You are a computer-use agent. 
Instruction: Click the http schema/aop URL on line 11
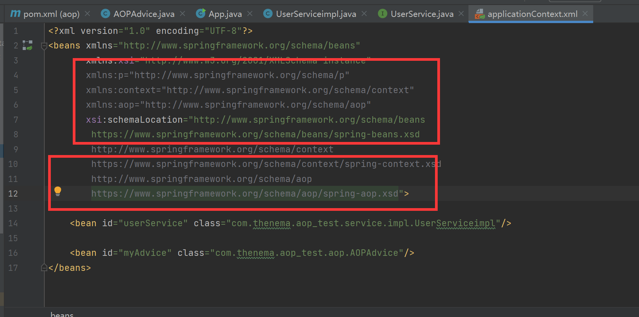point(202,179)
